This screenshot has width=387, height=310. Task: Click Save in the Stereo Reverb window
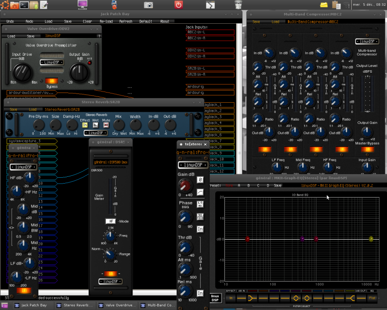(14, 109)
